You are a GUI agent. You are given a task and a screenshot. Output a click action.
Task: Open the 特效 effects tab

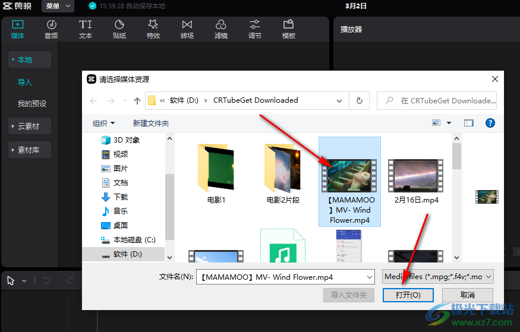click(153, 29)
